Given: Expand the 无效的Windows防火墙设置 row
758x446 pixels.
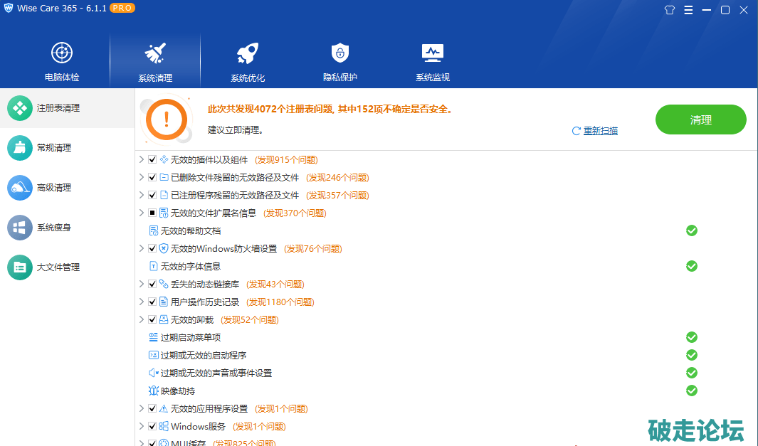Looking at the screenshot, I should [x=142, y=249].
